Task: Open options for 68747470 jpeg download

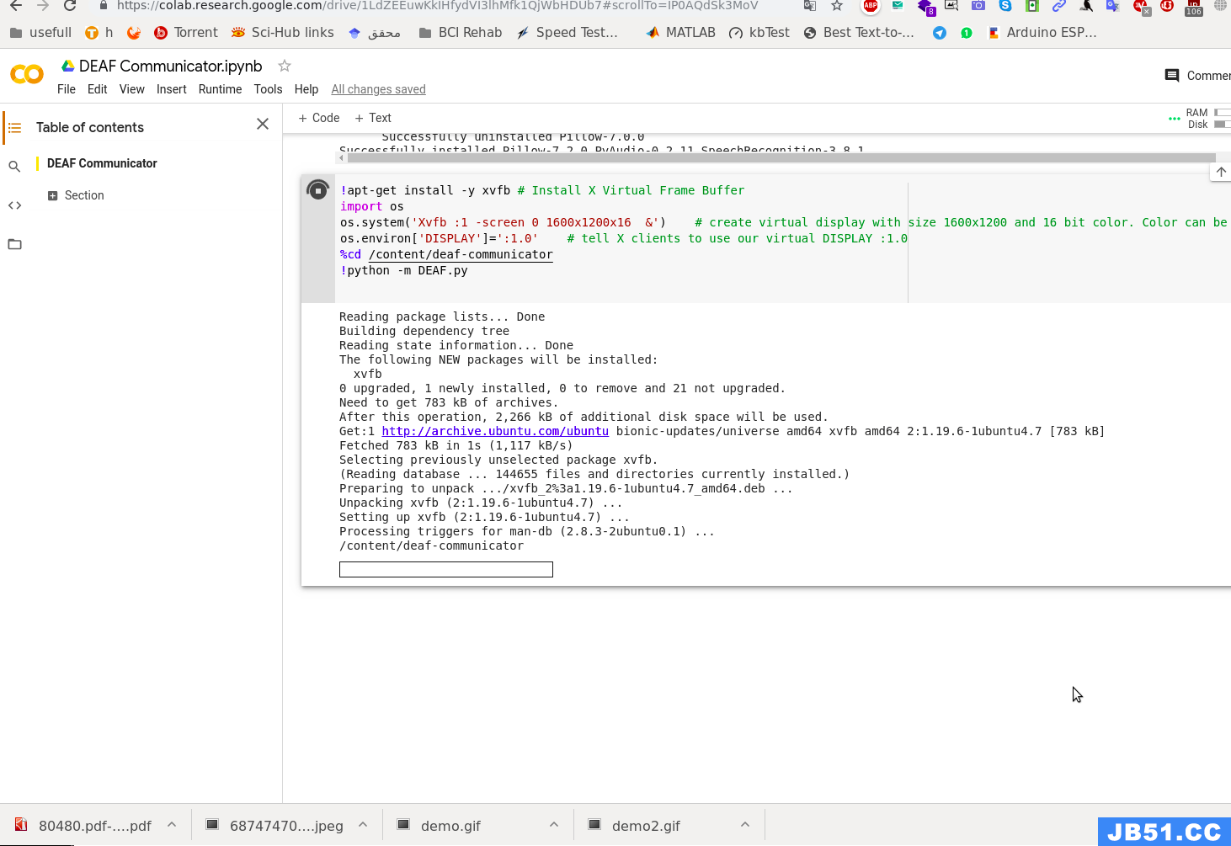Action: [363, 825]
